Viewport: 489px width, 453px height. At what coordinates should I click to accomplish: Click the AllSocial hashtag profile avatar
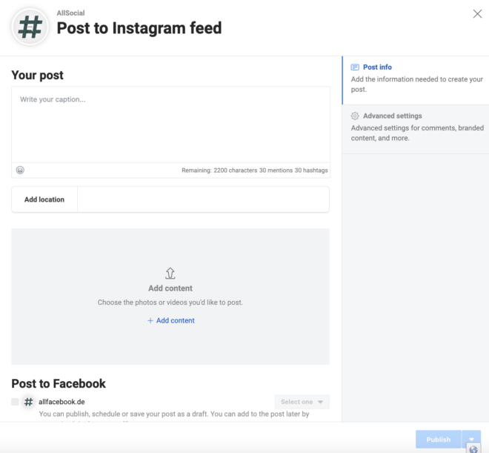coord(30,27)
